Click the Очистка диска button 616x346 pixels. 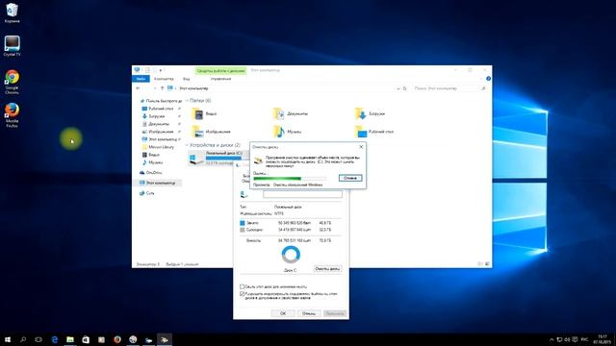(327, 269)
